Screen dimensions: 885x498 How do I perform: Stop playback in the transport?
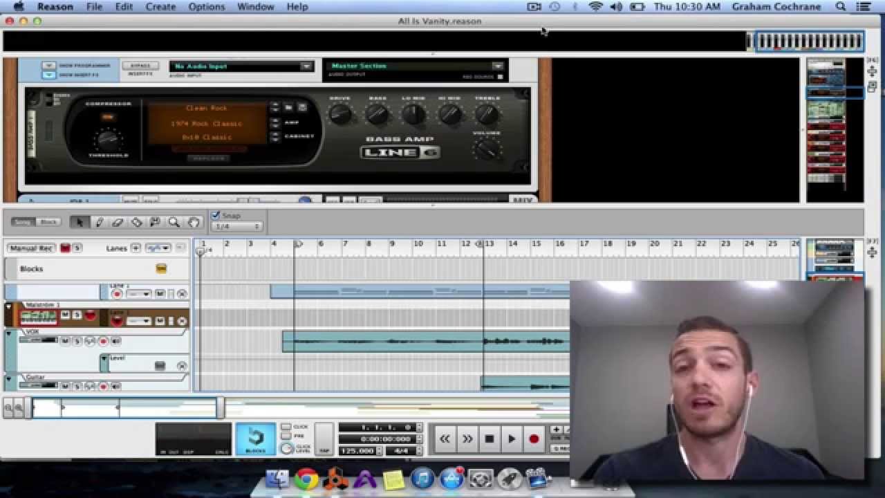tap(490, 439)
